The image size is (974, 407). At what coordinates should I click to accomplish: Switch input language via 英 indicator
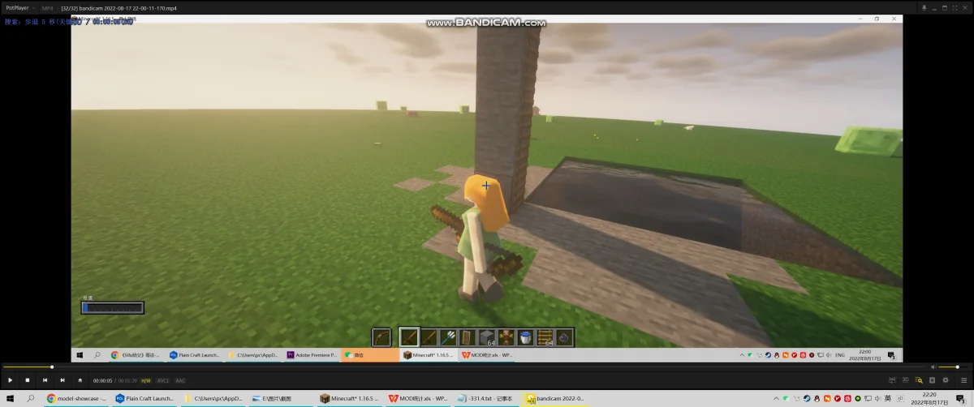click(888, 398)
